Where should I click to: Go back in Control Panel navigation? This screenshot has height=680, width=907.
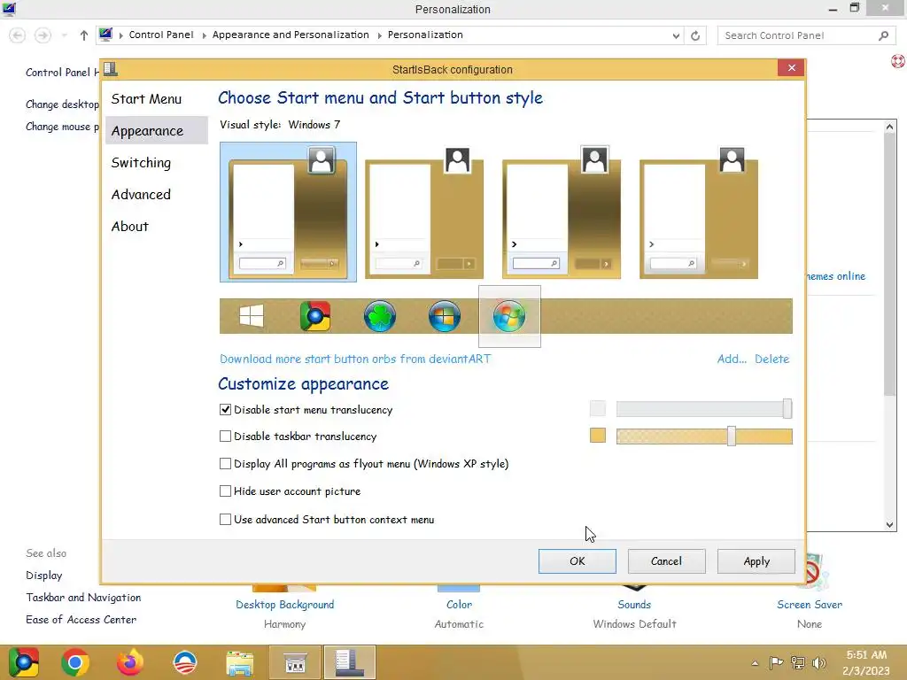[18, 35]
